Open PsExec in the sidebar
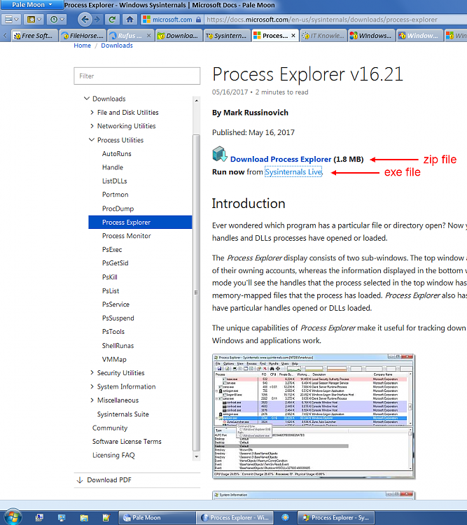The width and height of the screenshot is (467, 525). pyautogui.click(x=112, y=250)
